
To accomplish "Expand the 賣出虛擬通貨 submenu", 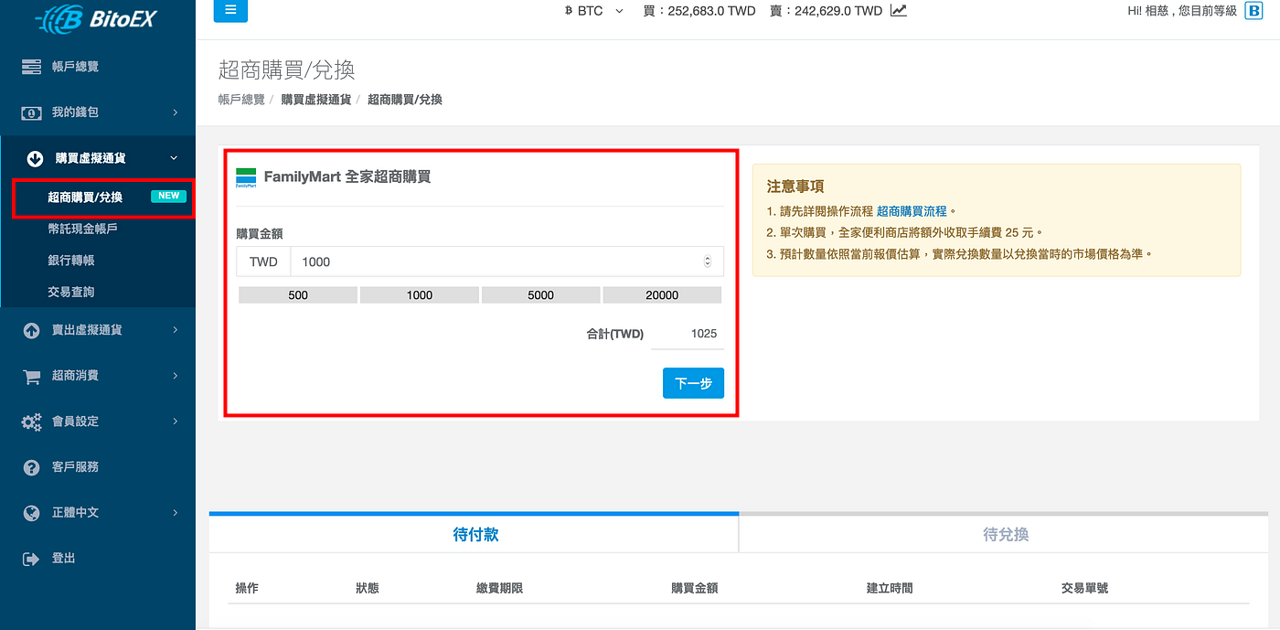I will click(x=175, y=330).
